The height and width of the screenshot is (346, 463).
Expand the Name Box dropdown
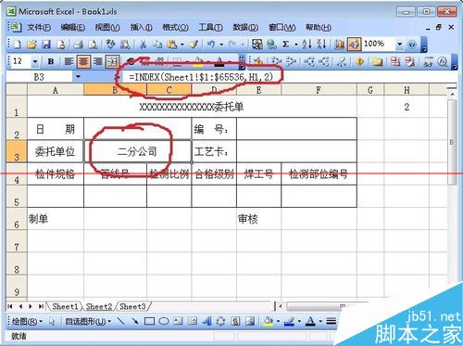click(78, 77)
